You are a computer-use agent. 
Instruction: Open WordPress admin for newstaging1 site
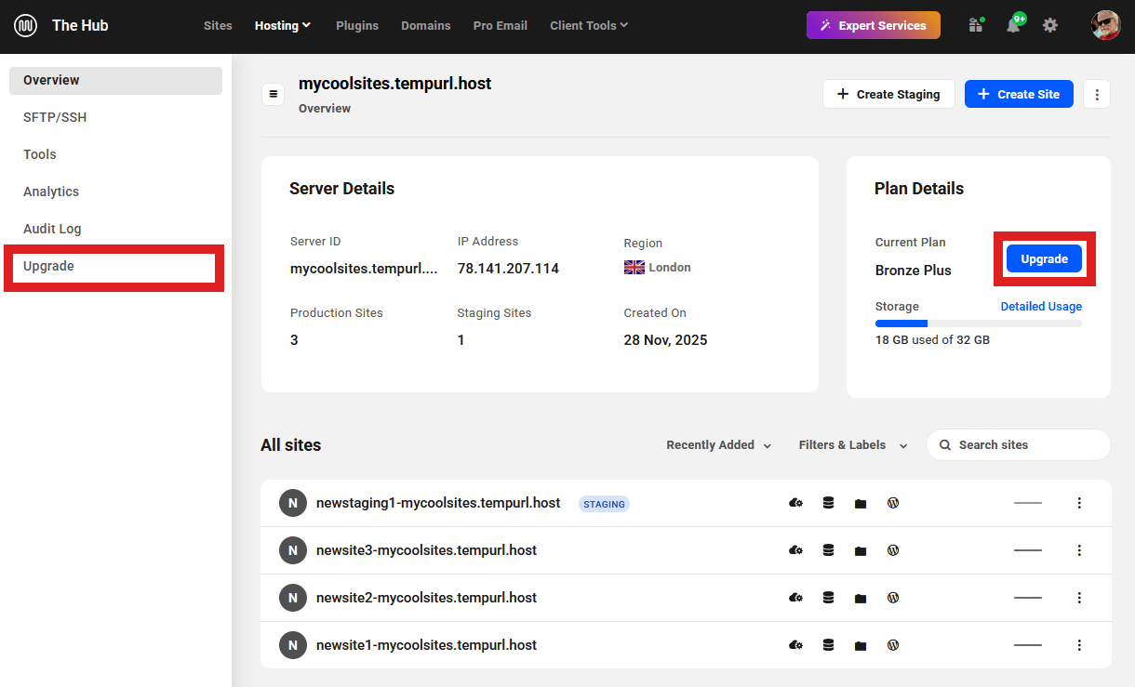coord(893,503)
